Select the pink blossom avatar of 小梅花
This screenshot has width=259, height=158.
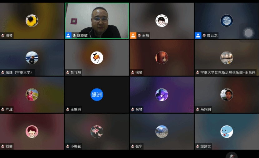point(97,131)
